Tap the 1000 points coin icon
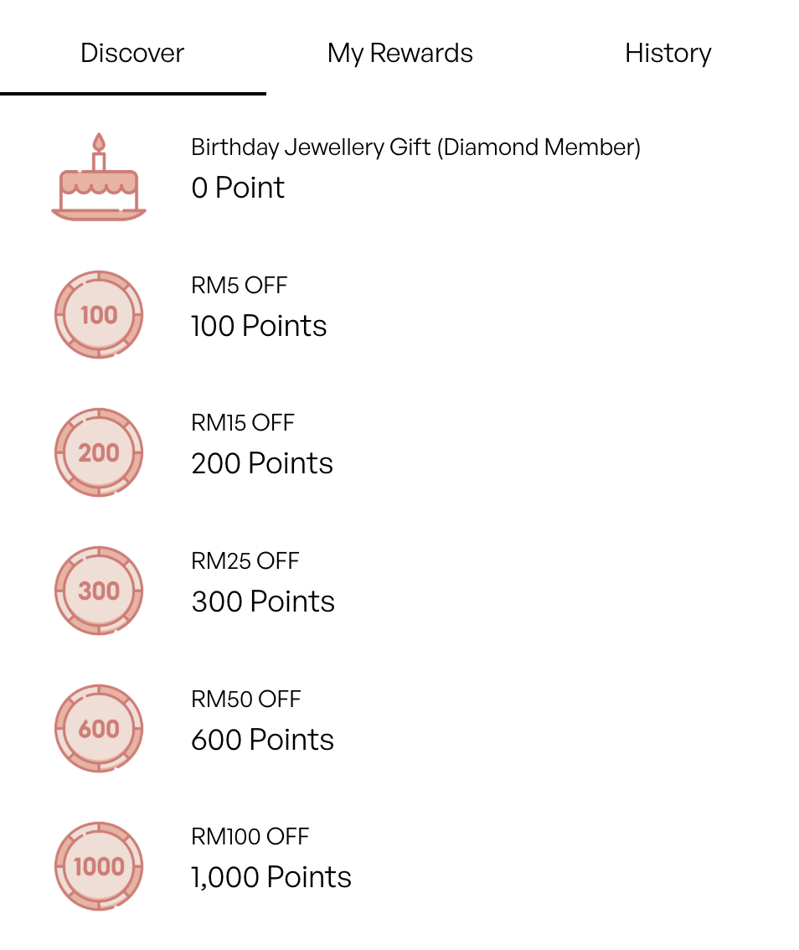 coord(99,866)
